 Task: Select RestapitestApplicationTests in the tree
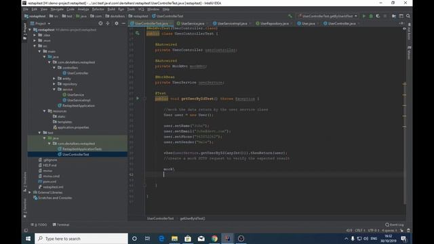pyautogui.click(x=82, y=149)
